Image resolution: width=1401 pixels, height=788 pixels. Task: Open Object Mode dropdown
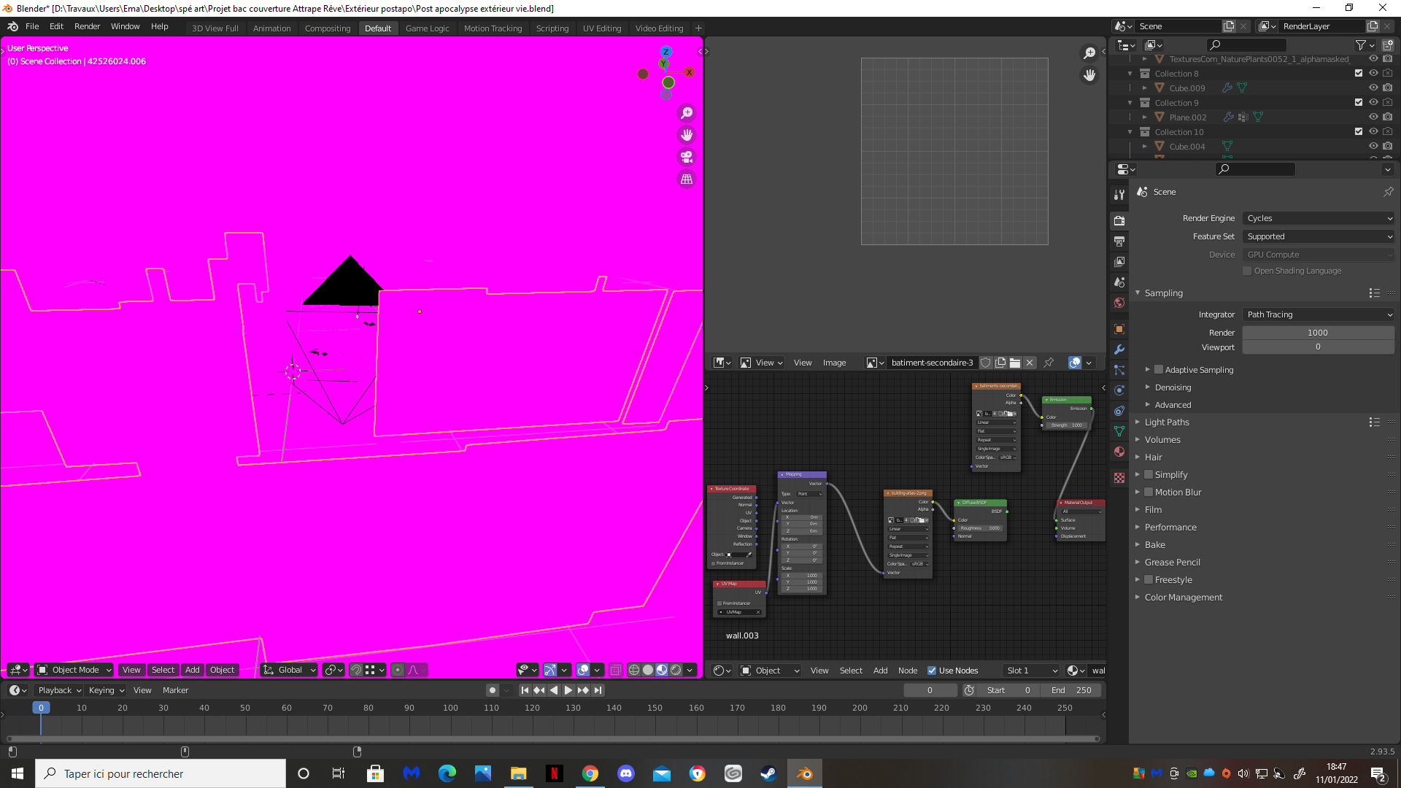74,670
